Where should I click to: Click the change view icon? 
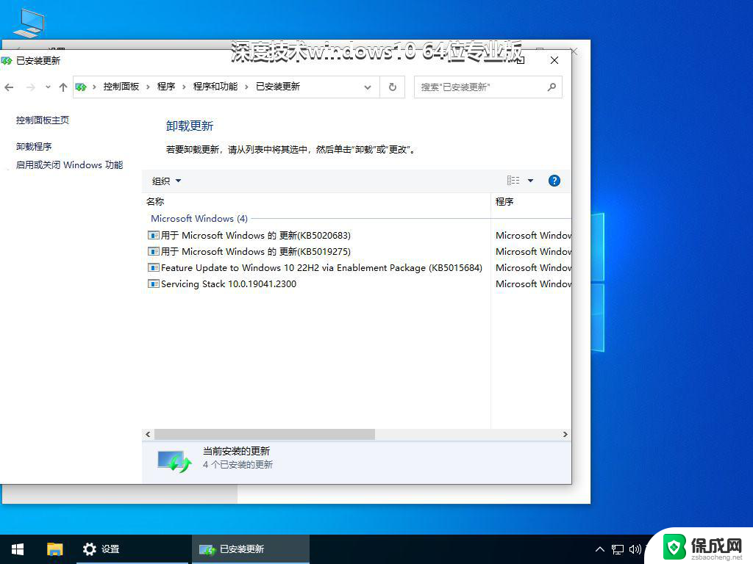513,181
